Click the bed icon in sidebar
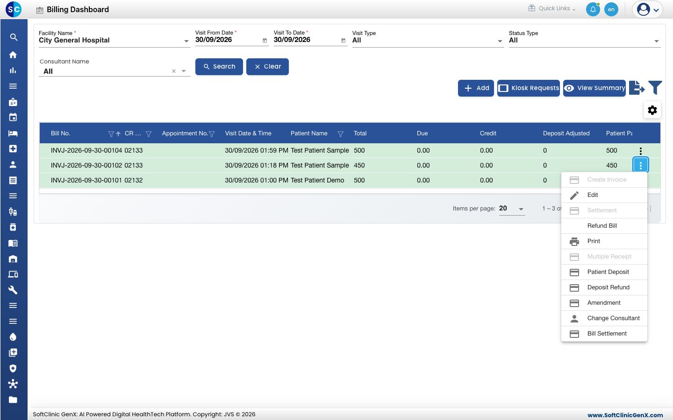673x420 pixels. [13, 133]
